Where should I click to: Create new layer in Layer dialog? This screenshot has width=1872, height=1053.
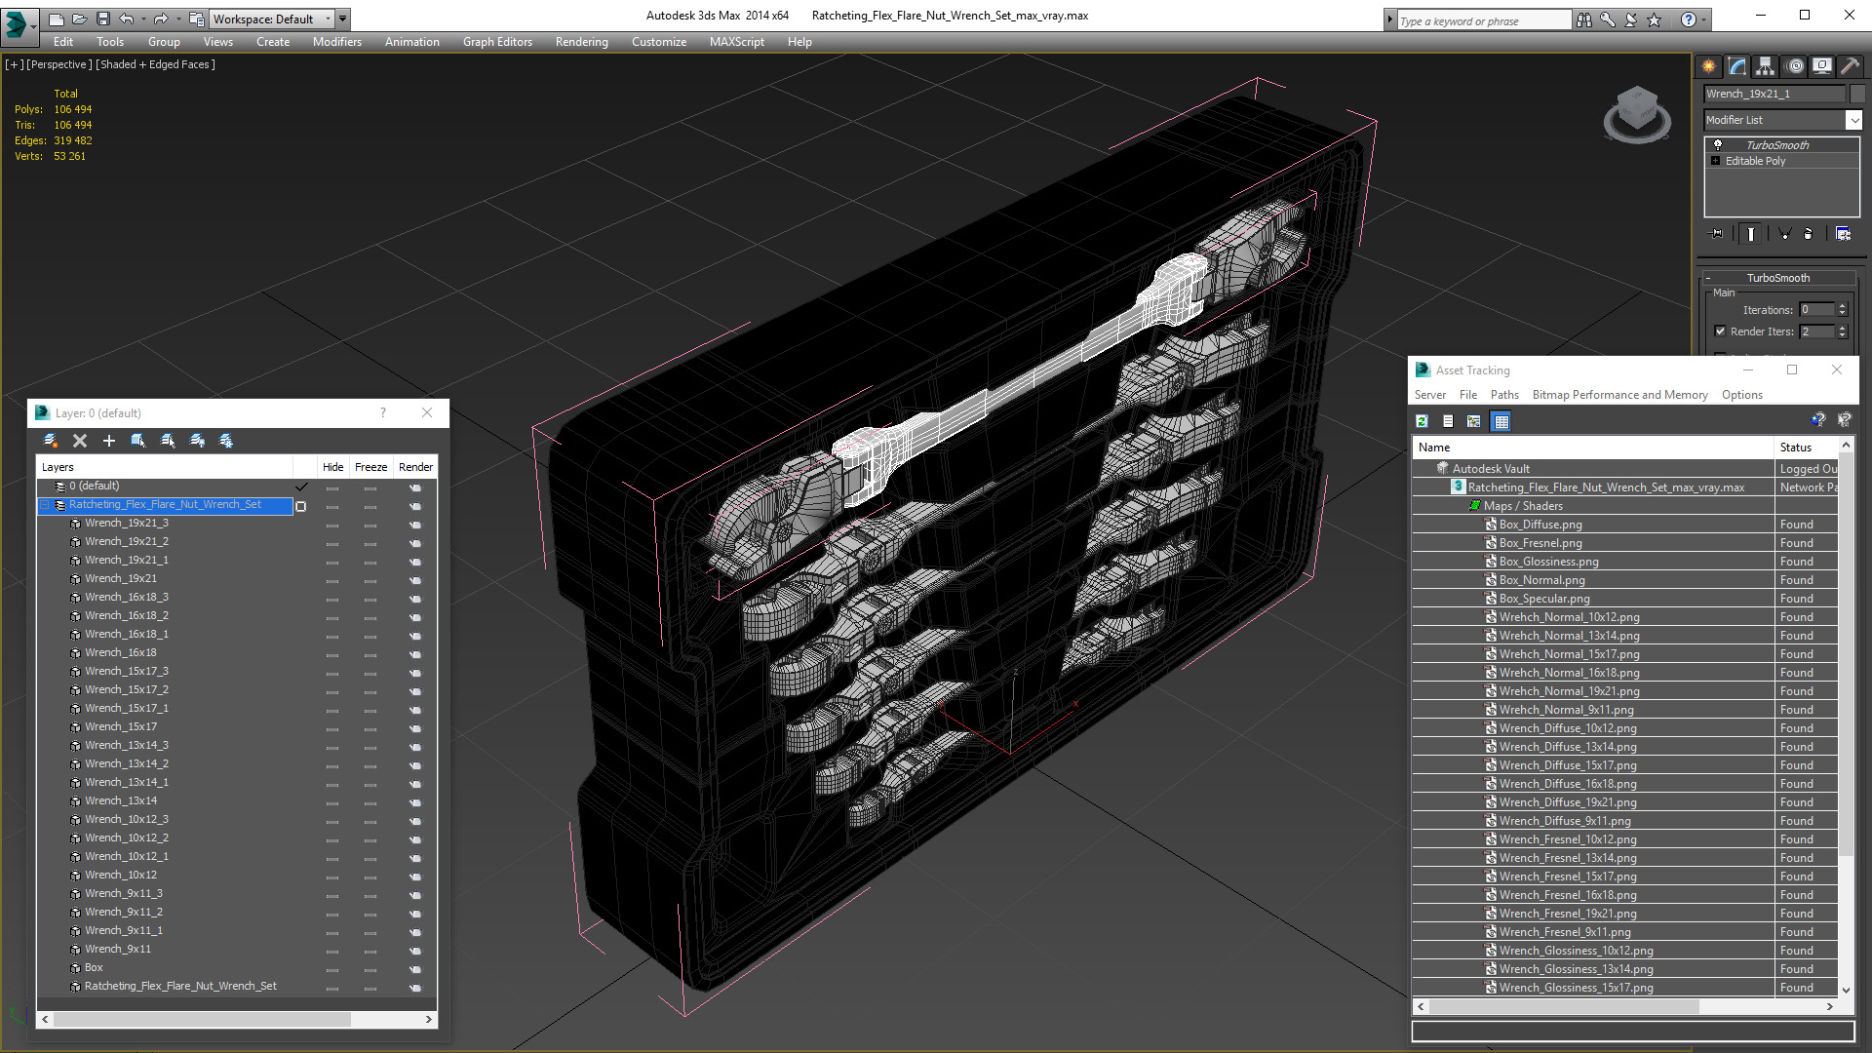click(x=51, y=441)
